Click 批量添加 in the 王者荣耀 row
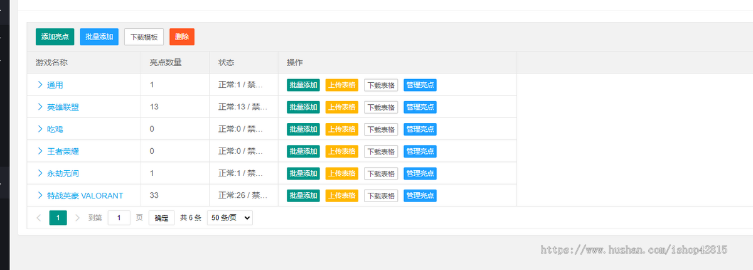 coord(303,151)
